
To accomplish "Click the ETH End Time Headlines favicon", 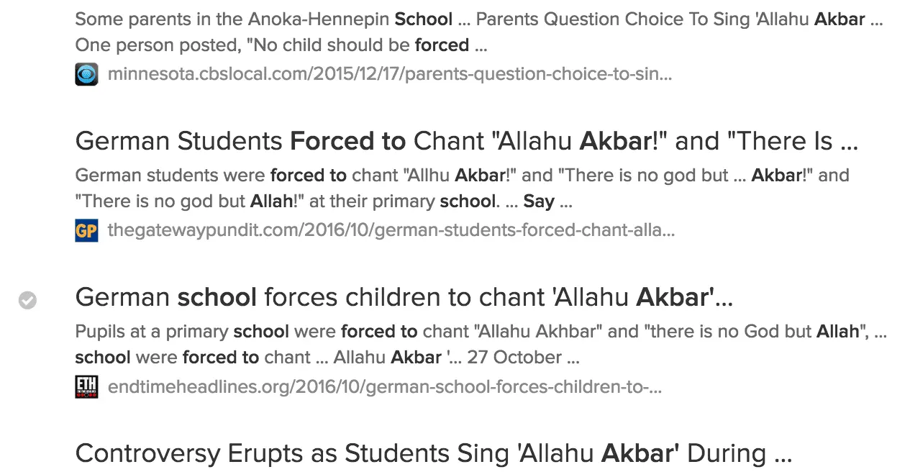I will click(x=86, y=387).
